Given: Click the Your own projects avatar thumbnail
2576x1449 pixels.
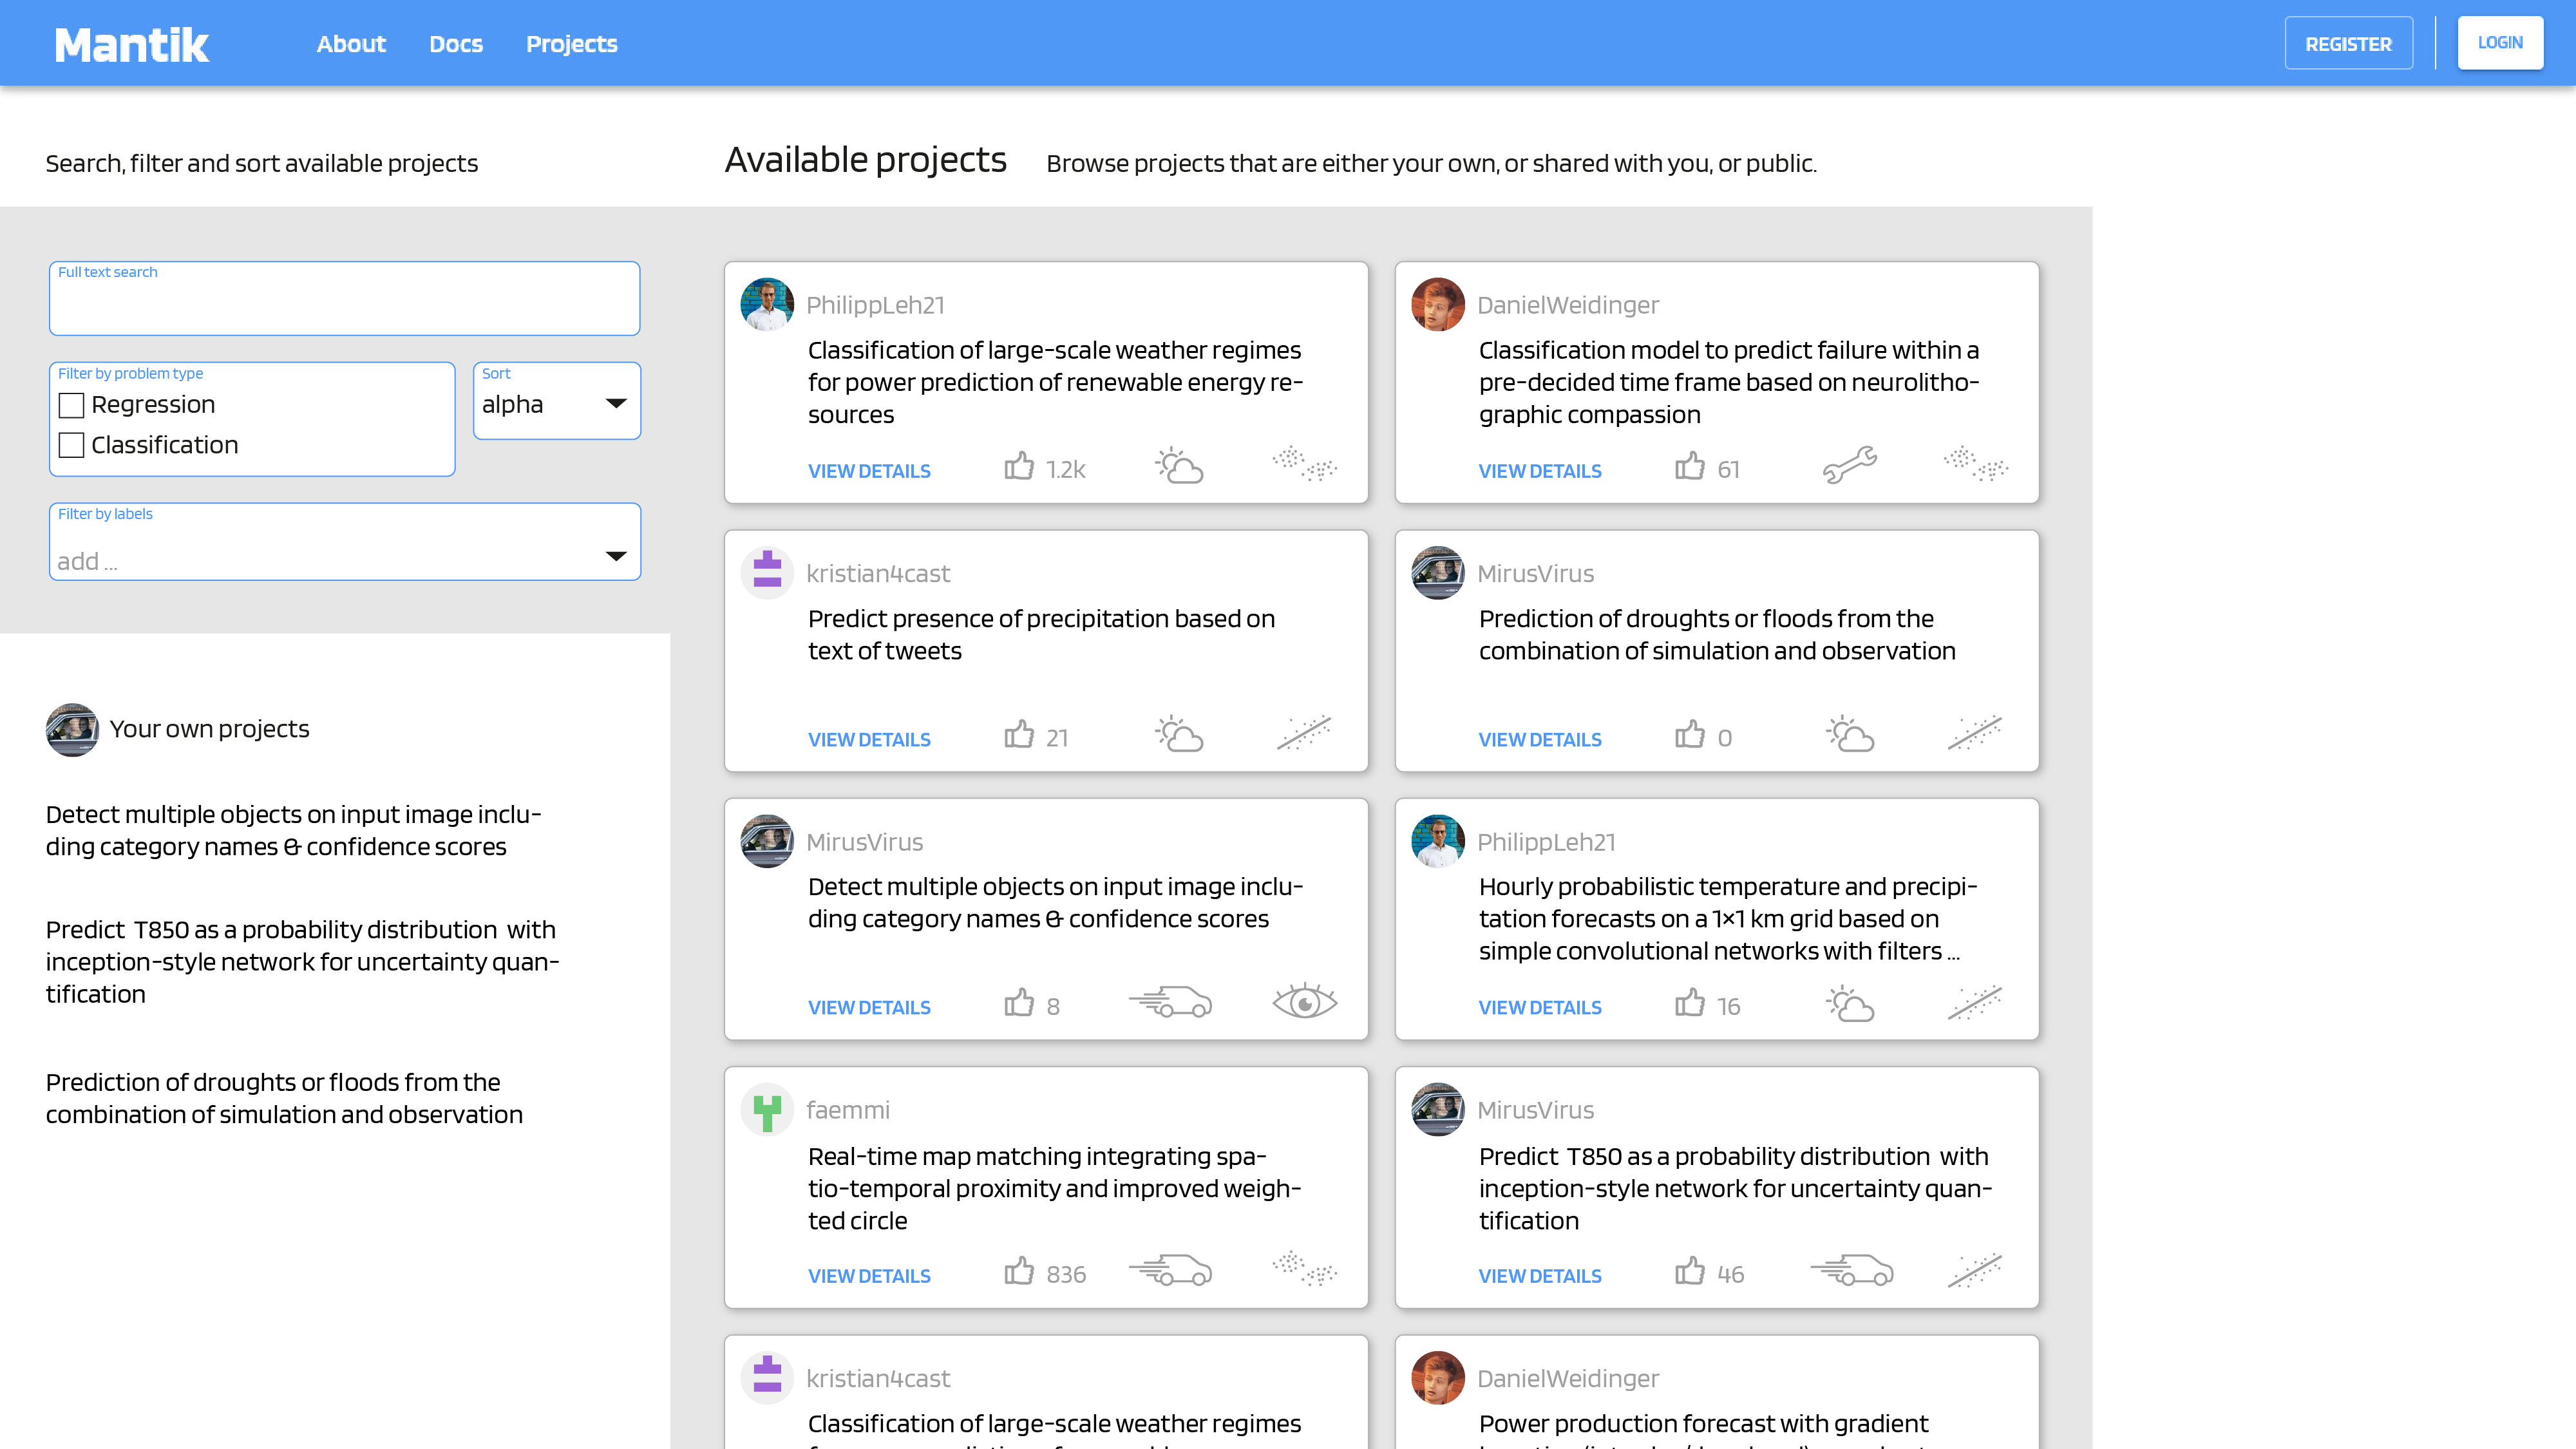Looking at the screenshot, I should (71, 729).
